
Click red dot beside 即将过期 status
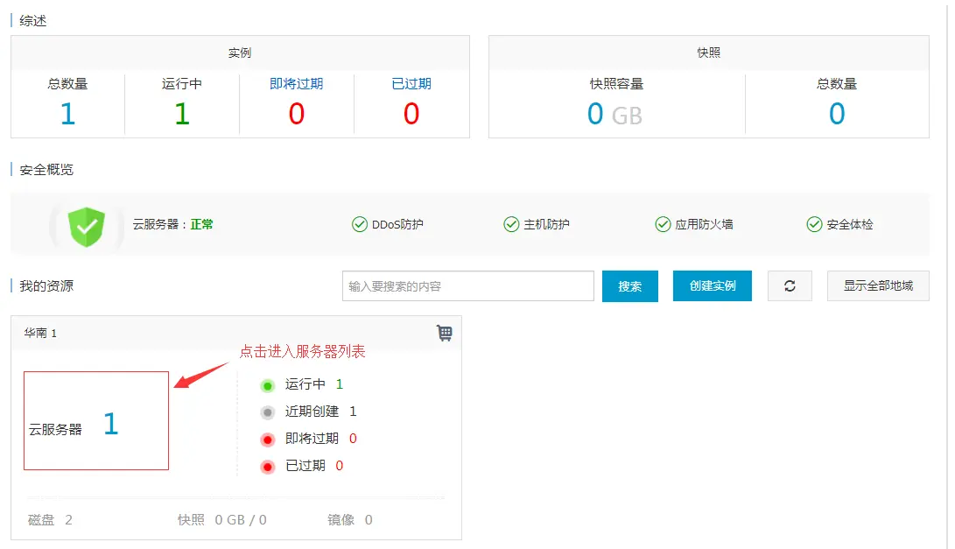pyautogui.click(x=267, y=440)
